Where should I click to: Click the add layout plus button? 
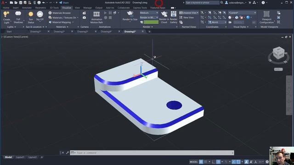(42, 157)
